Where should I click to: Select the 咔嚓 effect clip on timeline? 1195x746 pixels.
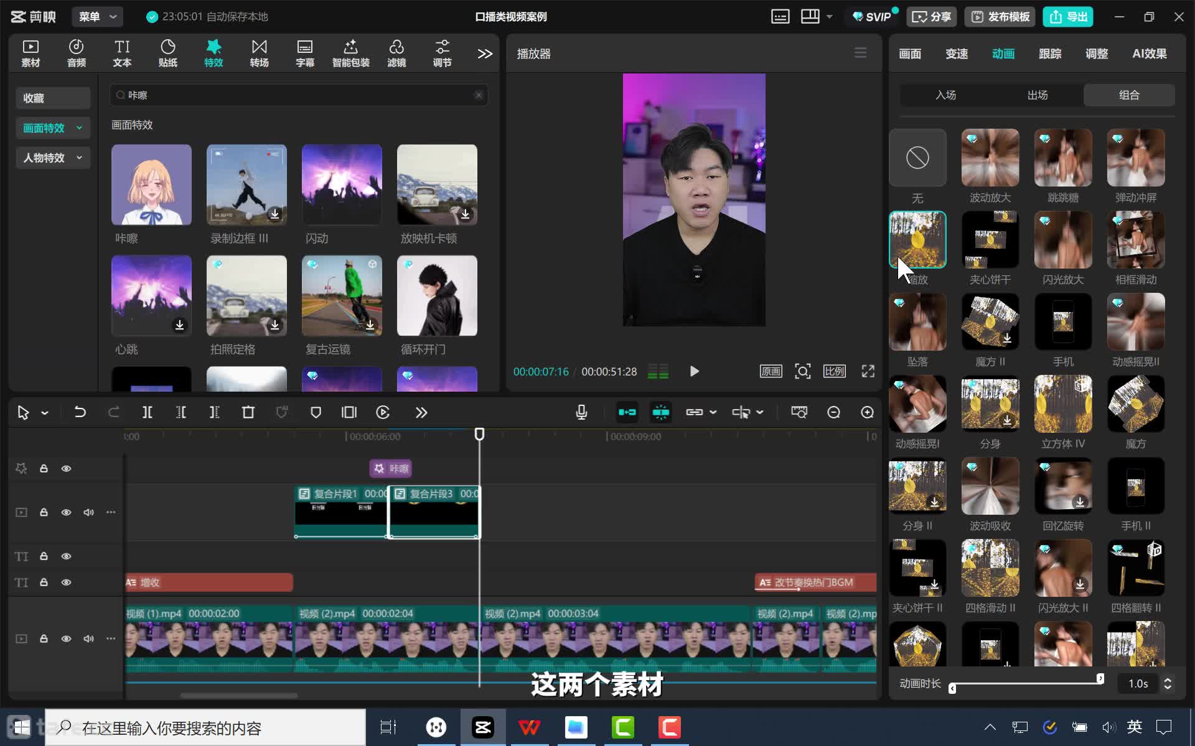391,468
